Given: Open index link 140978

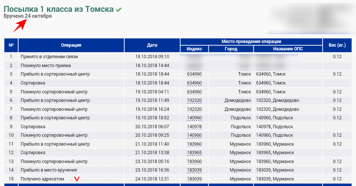Looking at the screenshot, I should [x=194, y=127].
